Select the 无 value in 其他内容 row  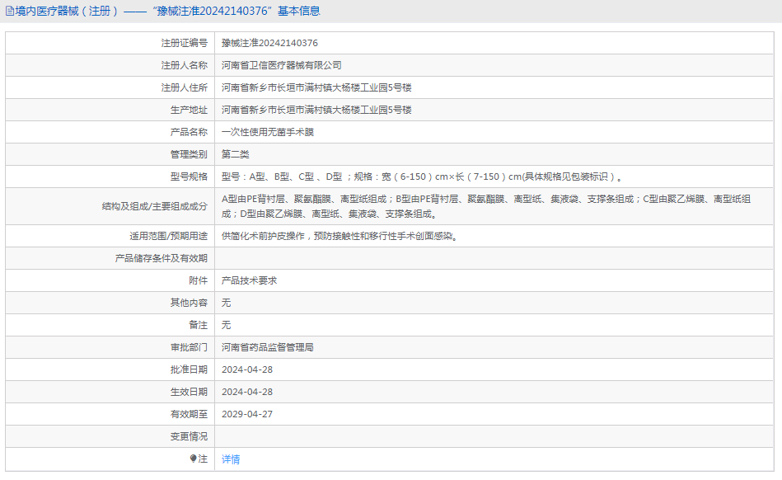tap(226, 303)
